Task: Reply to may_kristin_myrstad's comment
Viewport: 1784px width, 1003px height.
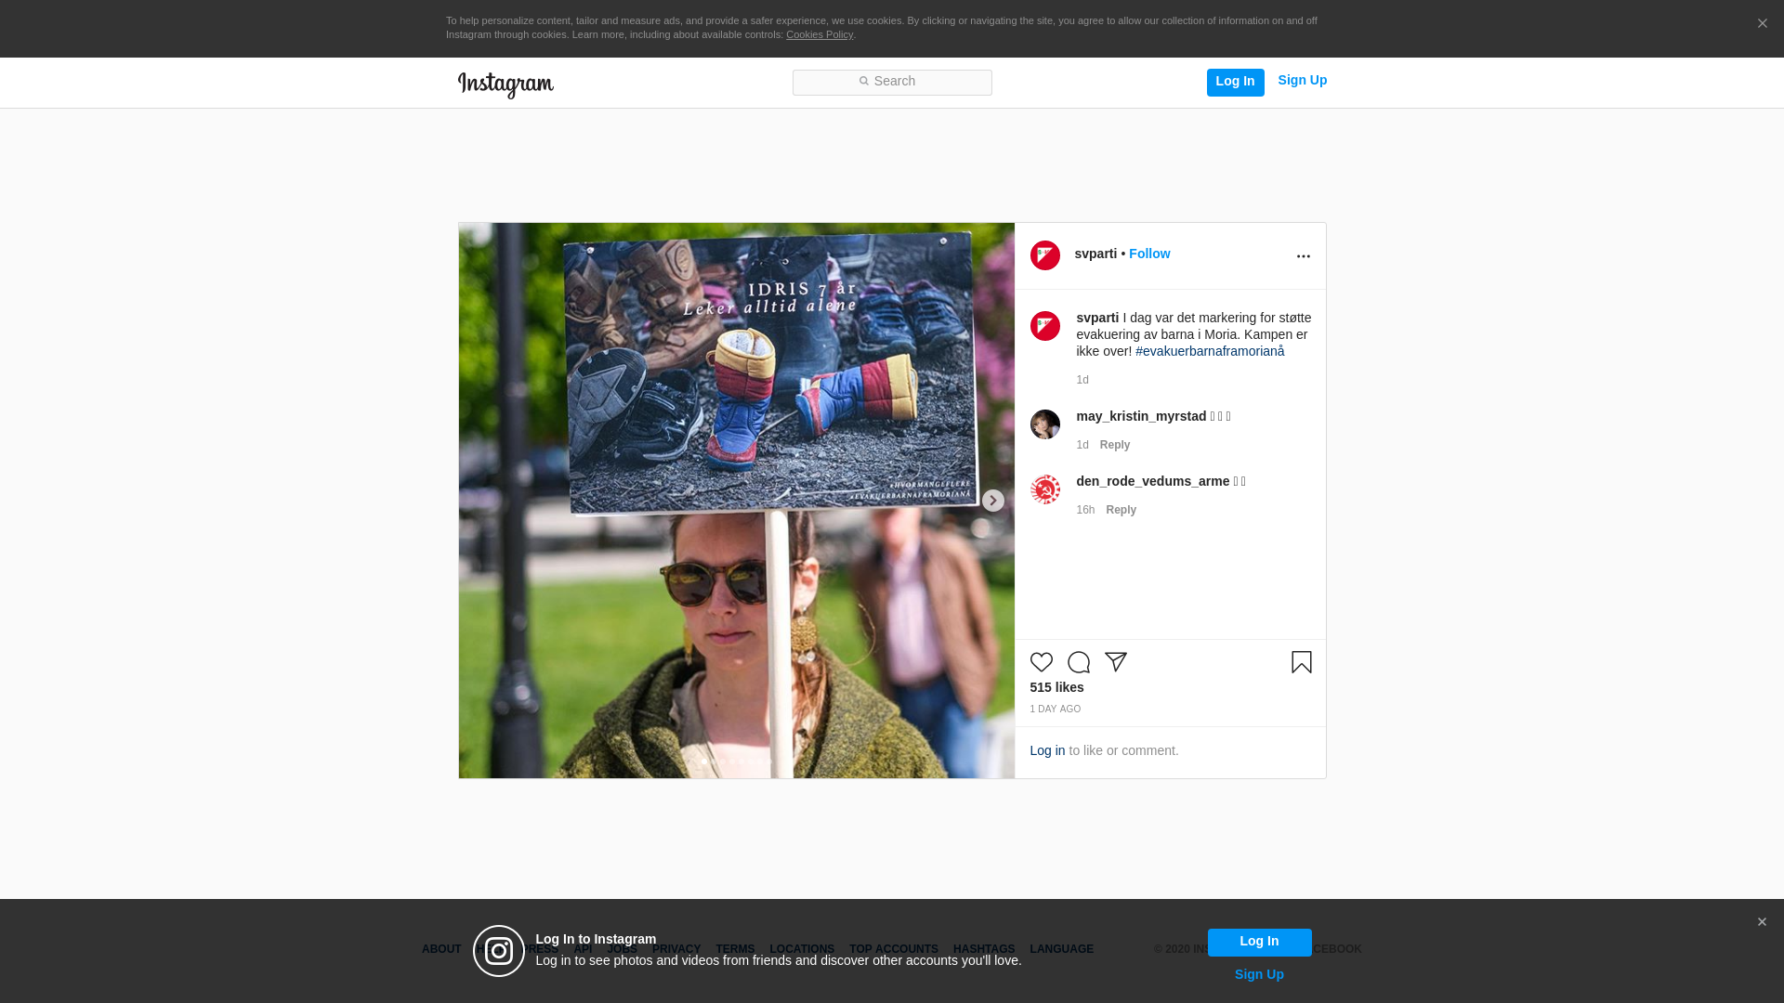Action: tap(1114, 445)
